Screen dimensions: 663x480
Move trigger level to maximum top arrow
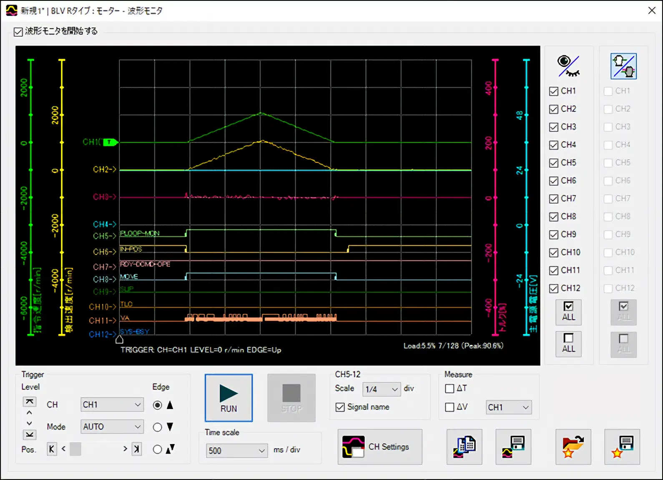click(29, 402)
